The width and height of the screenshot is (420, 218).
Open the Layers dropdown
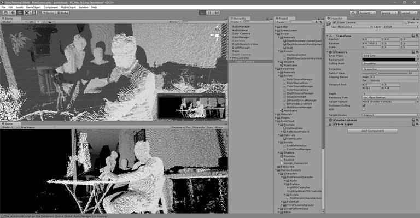click(x=389, y=13)
